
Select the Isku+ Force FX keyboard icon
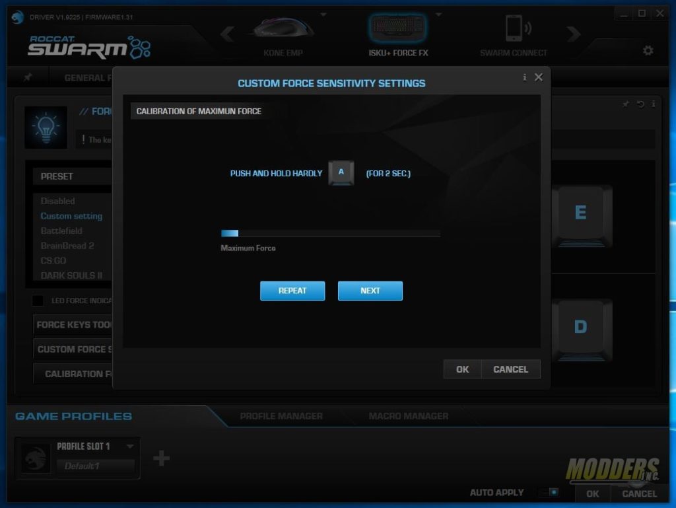[398, 28]
